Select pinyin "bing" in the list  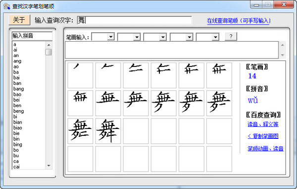[x=18, y=144]
